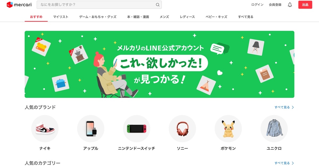Open the ゲーム・おもちゃ・グッズ tab
Screen dimensions: 319x167
[x=98, y=17]
